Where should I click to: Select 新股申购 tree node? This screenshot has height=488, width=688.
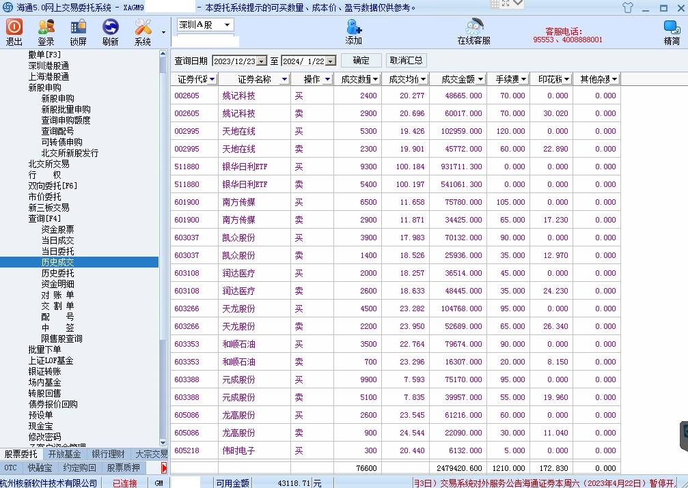45,87
